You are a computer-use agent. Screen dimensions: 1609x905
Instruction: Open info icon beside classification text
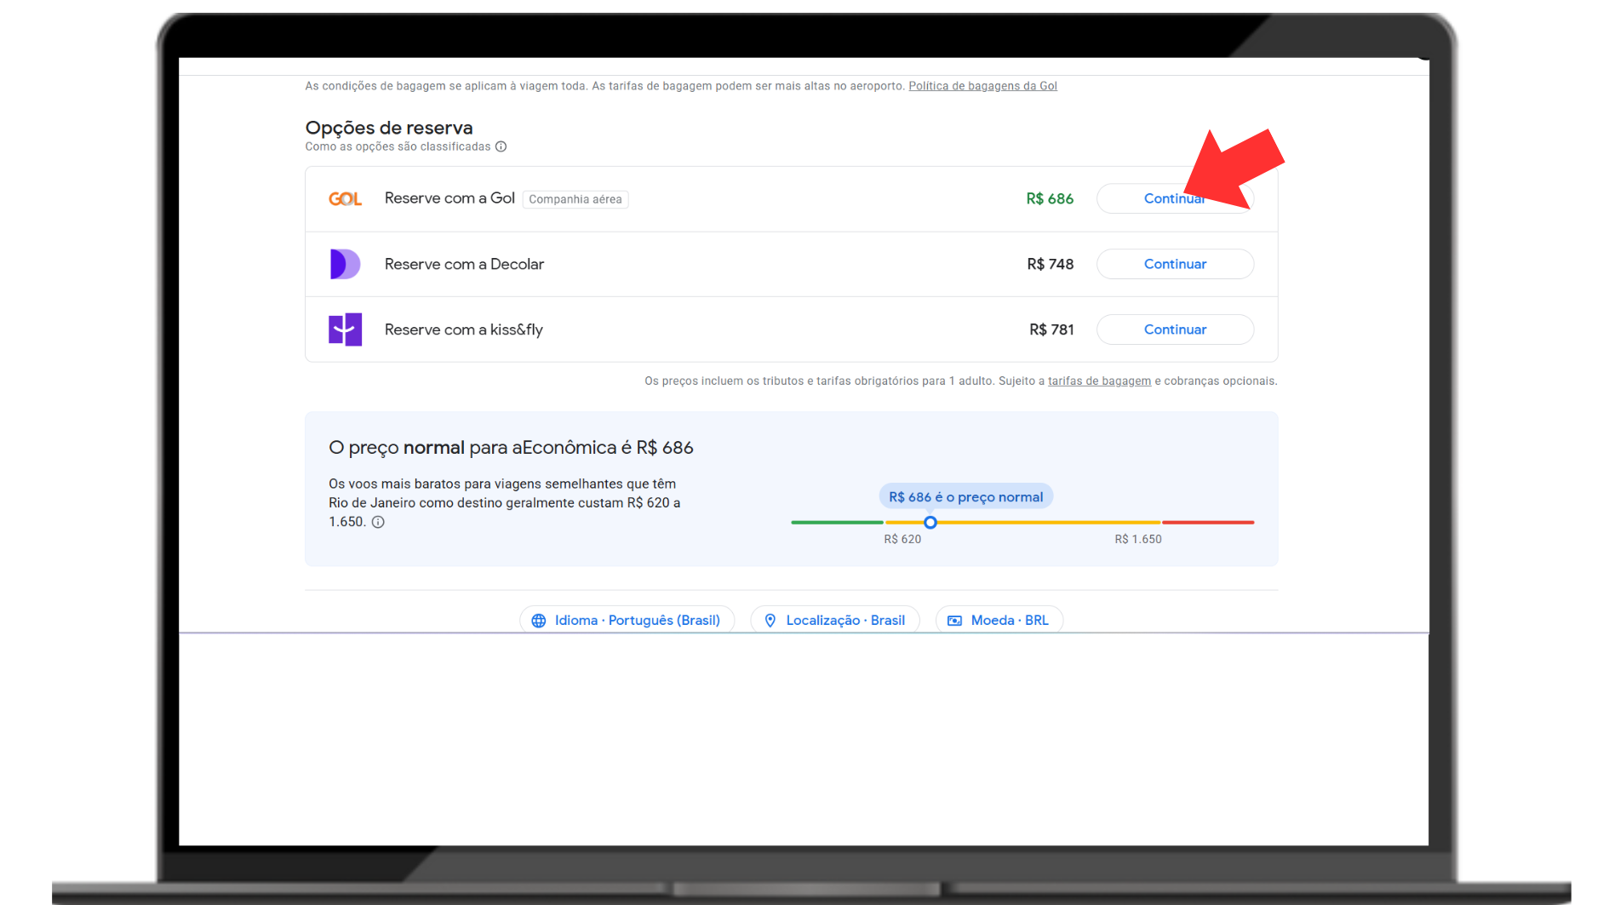click(x=501, y=146)
